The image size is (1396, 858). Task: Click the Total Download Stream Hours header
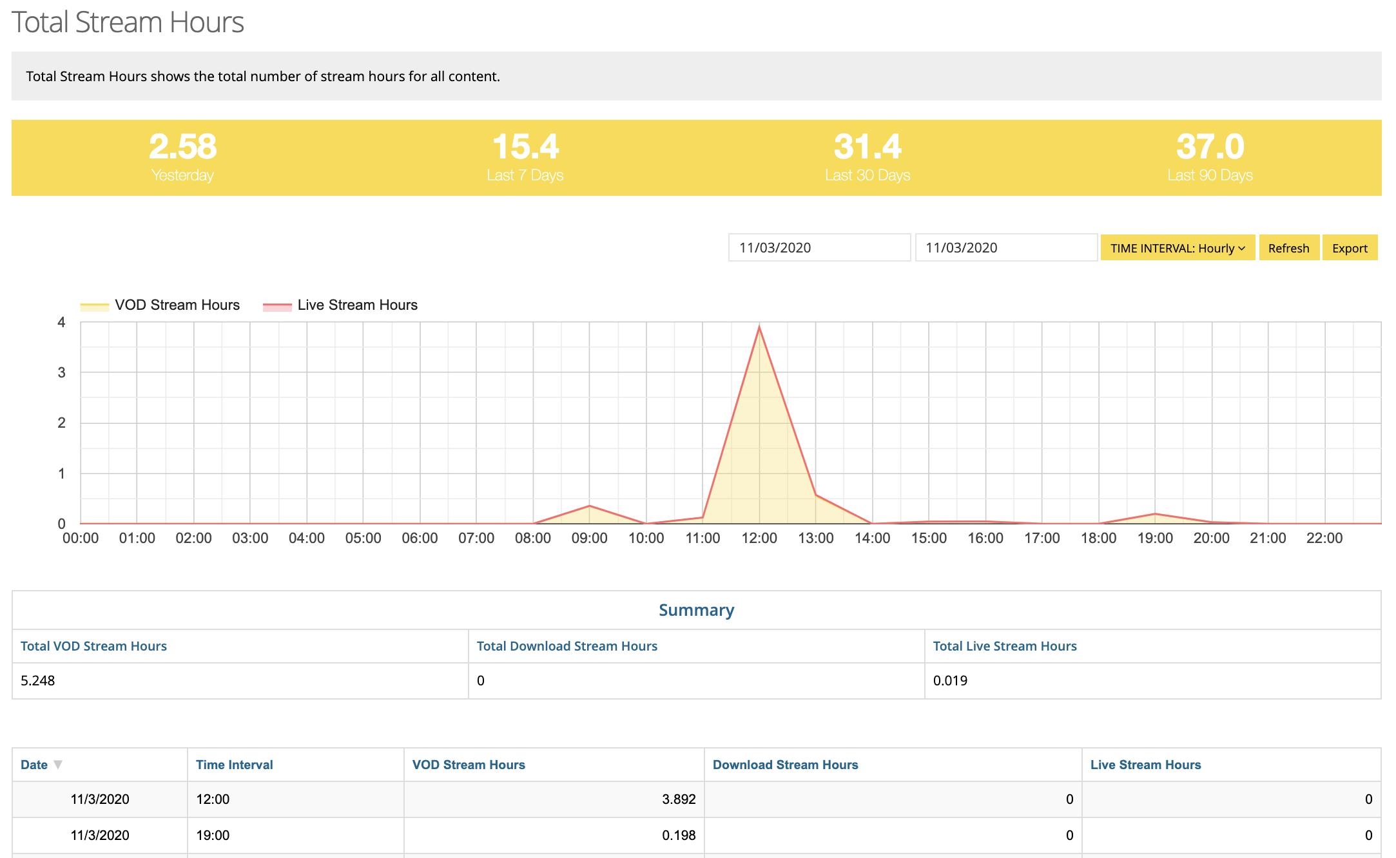pyautogui.click(x=567, y=646)
